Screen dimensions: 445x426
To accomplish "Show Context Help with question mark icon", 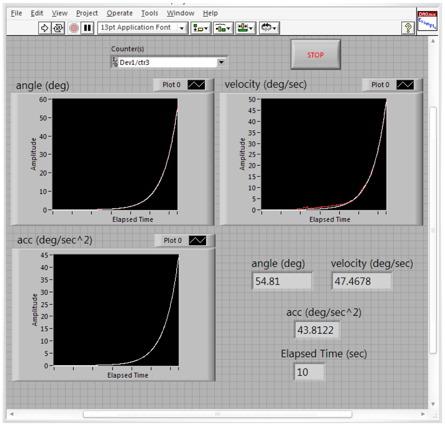I will point(408,28).
